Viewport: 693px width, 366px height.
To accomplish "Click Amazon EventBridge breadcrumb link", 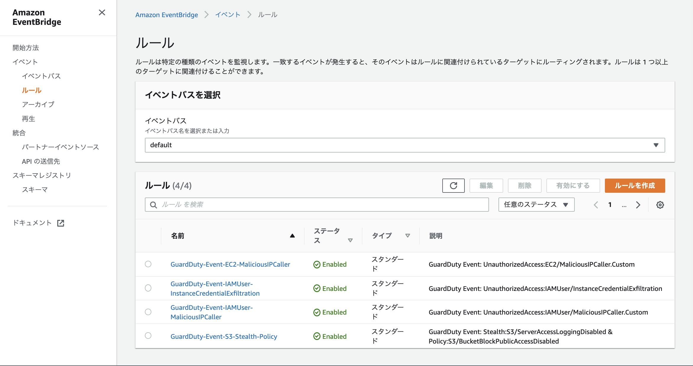I will click(x=167, y=15).
